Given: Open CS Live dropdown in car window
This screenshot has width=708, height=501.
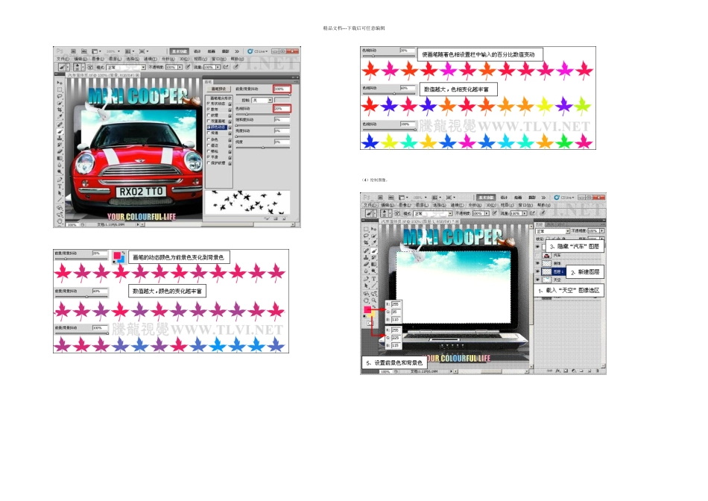Looking at the screenshot, I should (257, 51).
